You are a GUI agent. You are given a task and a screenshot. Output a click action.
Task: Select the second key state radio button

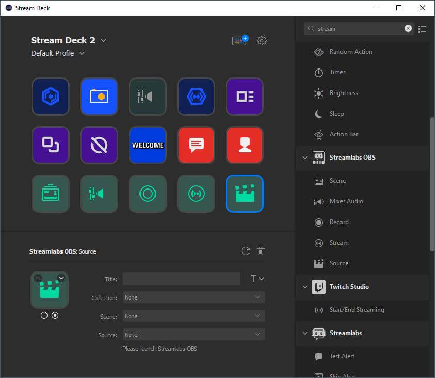click(55, 316)
